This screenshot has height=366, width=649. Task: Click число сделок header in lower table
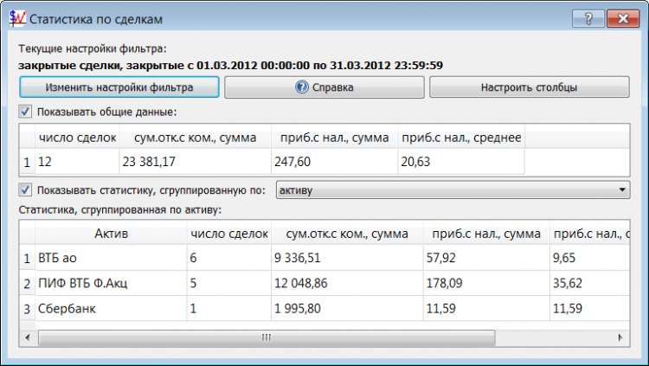229,234
